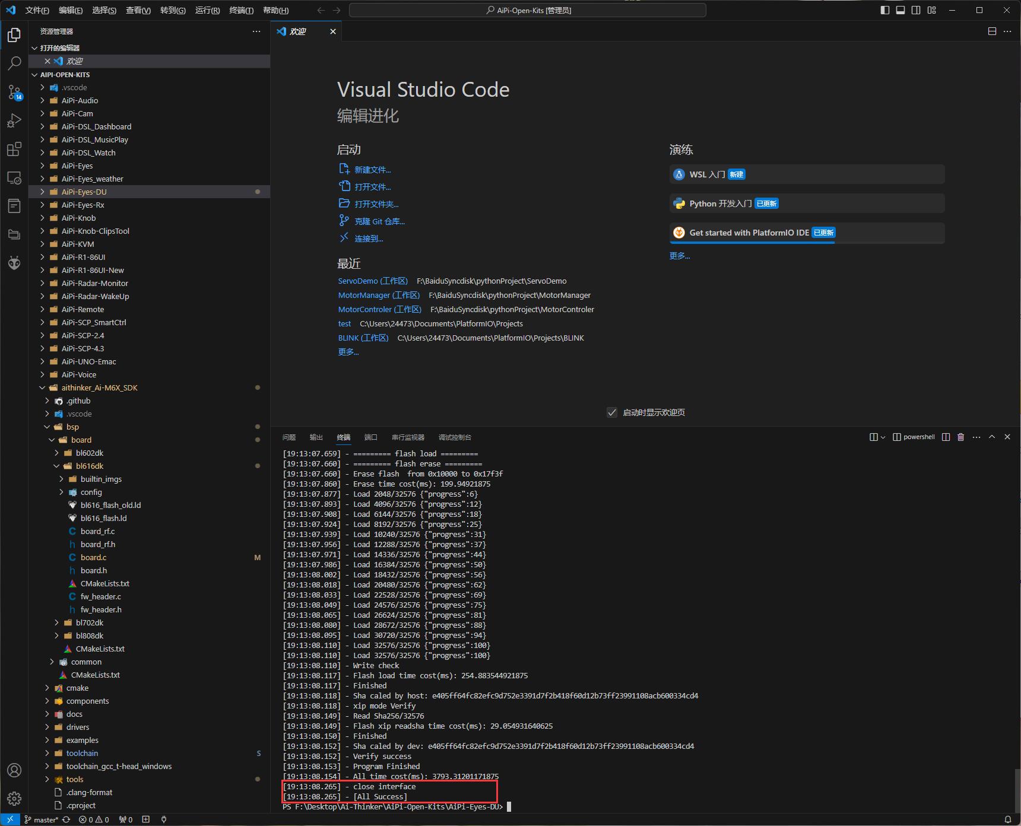Image resolution: width=1021 pixels, height=826 pixels.
Task: Toggle the show welcome page on startup checkbox
Action: (x=612, y=412)
